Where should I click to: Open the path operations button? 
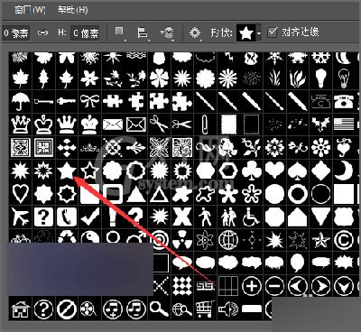(120, 32)
